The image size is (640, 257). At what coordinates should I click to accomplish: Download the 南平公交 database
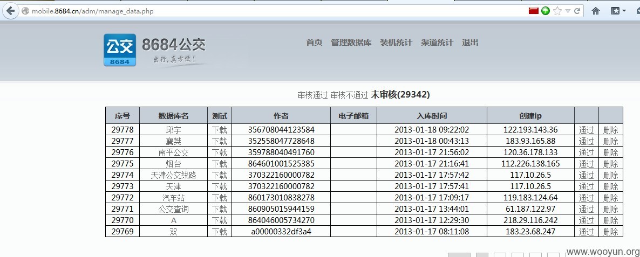click(x=219, y=152)
